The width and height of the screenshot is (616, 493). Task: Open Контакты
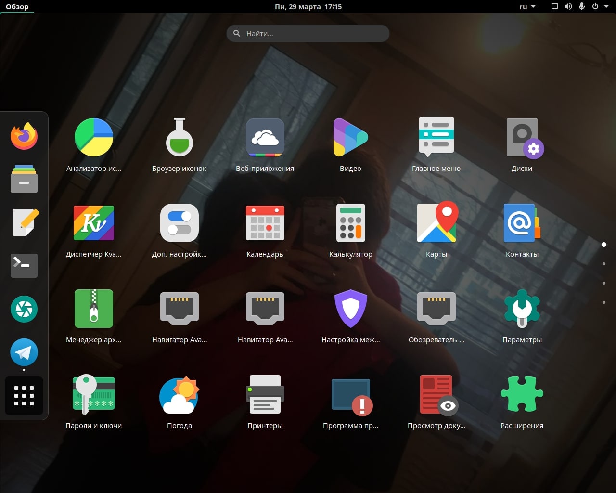522,230
